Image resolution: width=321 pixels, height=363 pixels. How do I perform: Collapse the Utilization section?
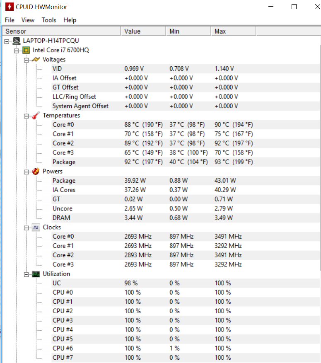point(27,275)
